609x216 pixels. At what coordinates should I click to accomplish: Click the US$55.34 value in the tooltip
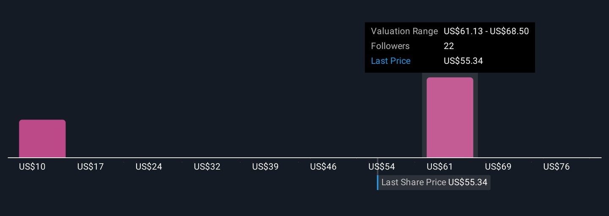coord(464,61)
